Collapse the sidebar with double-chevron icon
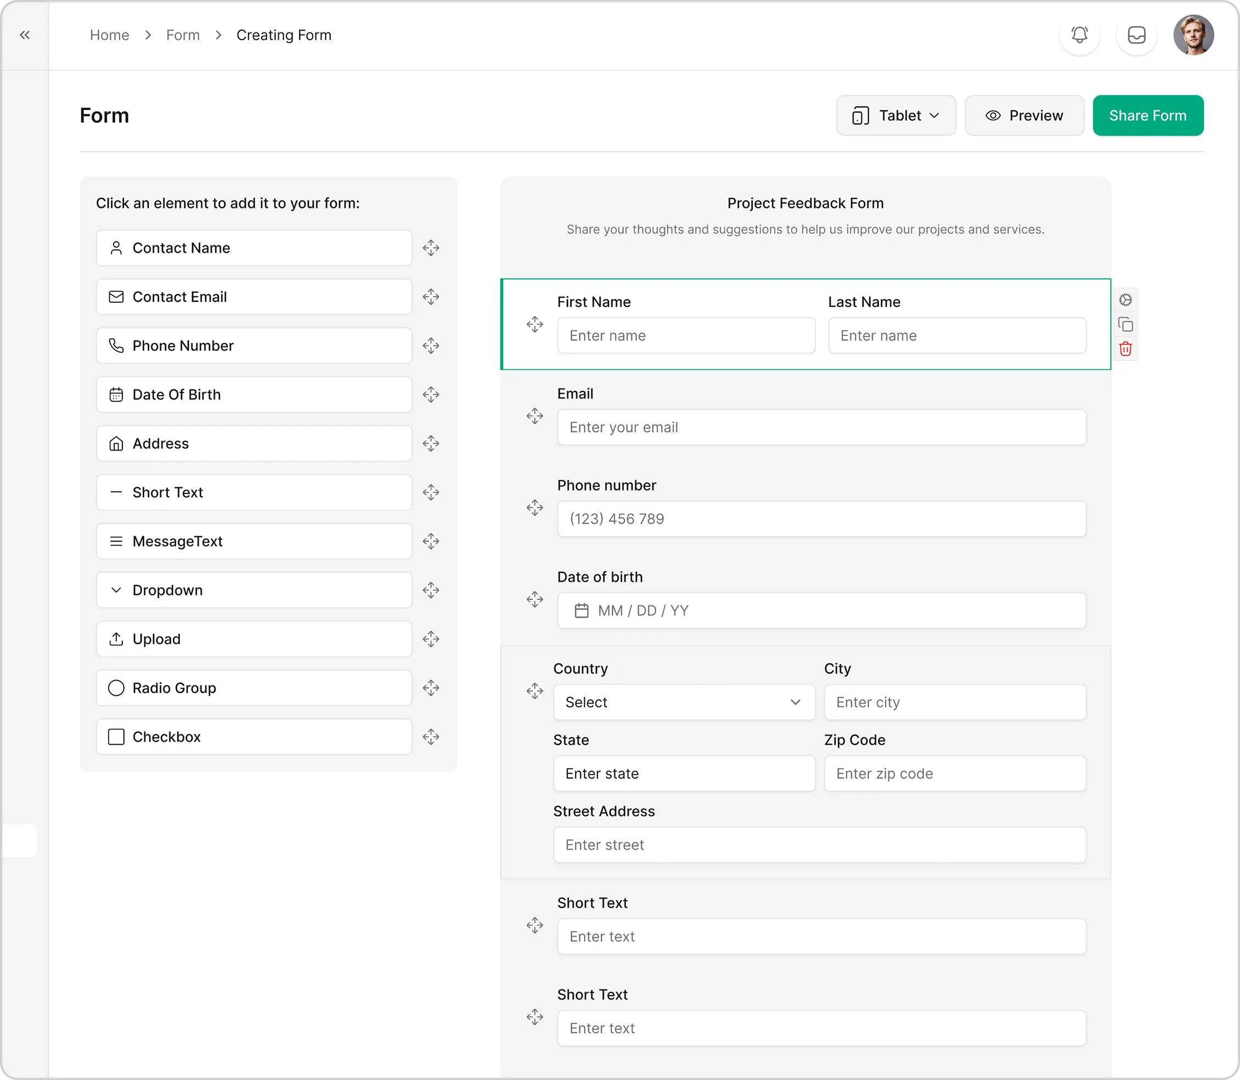The width and height of the screenshot is (1240, 1080). point(25,35)
